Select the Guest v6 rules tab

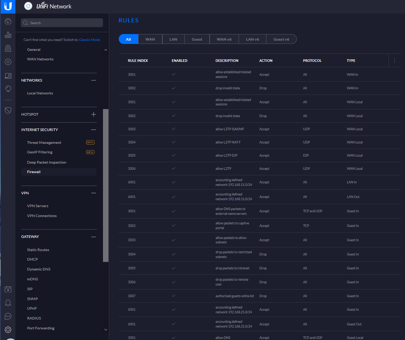click(x=281, y=39)
